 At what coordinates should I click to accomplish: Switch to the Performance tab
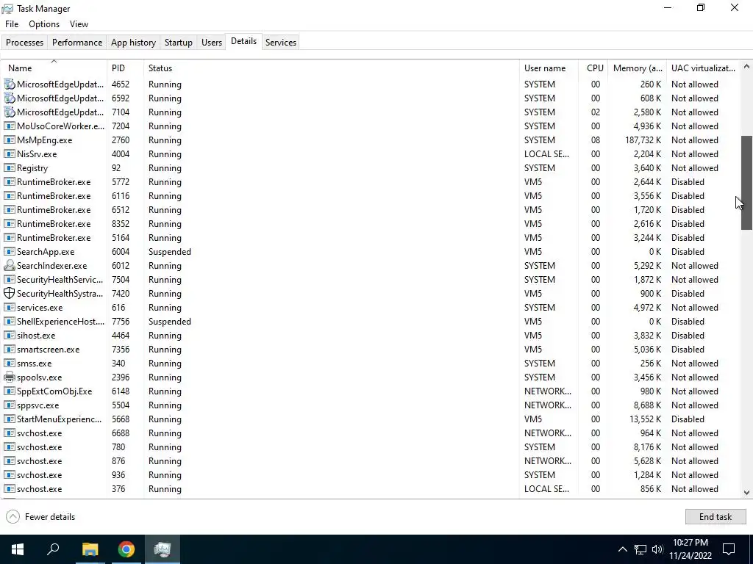[77, 42]
